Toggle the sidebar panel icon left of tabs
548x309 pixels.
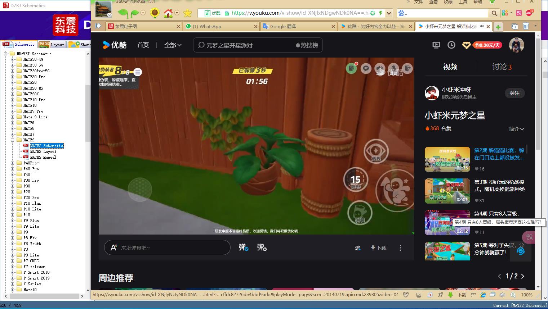tap(98, 26)
